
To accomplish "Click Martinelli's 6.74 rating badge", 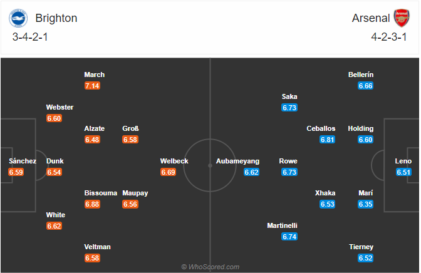I will pyautogui.click(x=289, y=237).
